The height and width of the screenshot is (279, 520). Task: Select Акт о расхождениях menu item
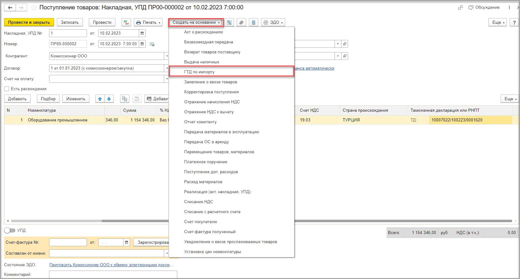tap(231, 32)
